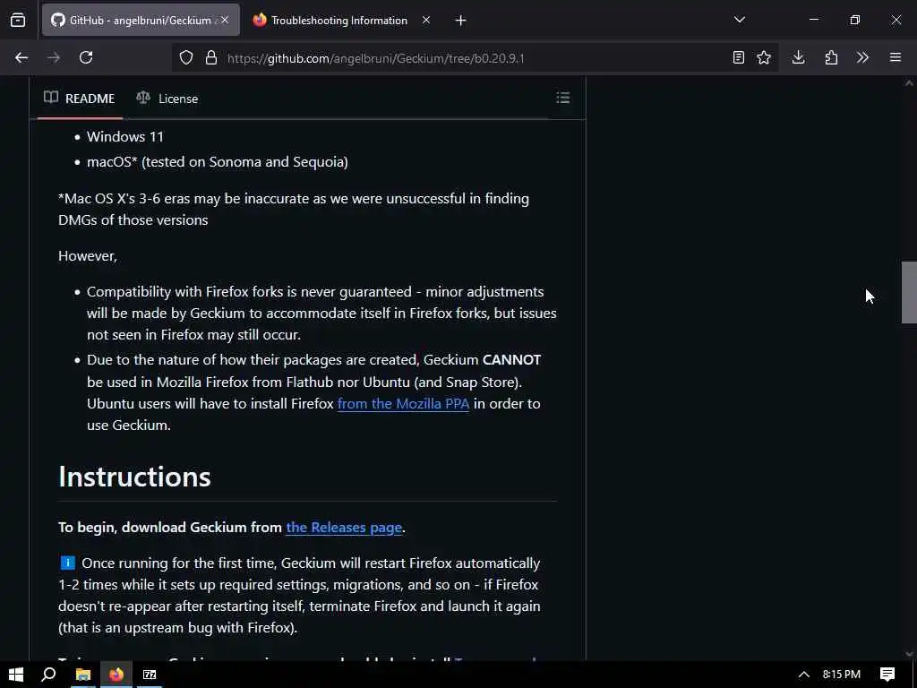Open the Windows Start menu
Viewport: 917px width, 688px height.
coord(16,675)
